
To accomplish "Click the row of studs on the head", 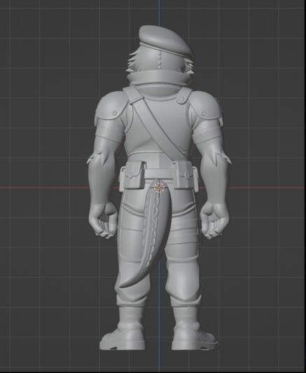I will pos(160,61).
